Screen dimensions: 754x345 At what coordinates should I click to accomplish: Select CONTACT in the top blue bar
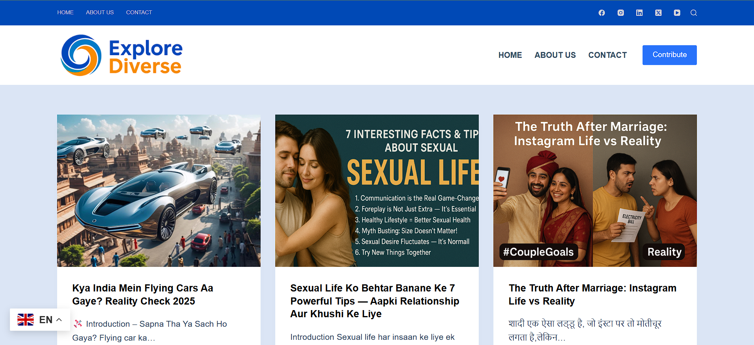point(139,12)
